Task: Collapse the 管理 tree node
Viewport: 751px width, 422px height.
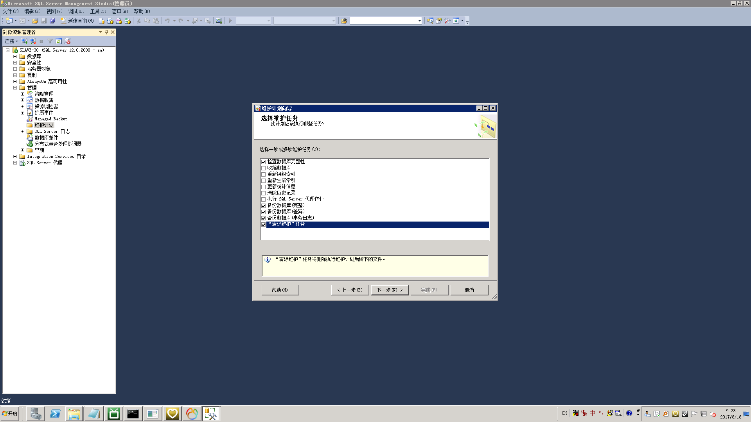Action: click(x=15, y=88)
